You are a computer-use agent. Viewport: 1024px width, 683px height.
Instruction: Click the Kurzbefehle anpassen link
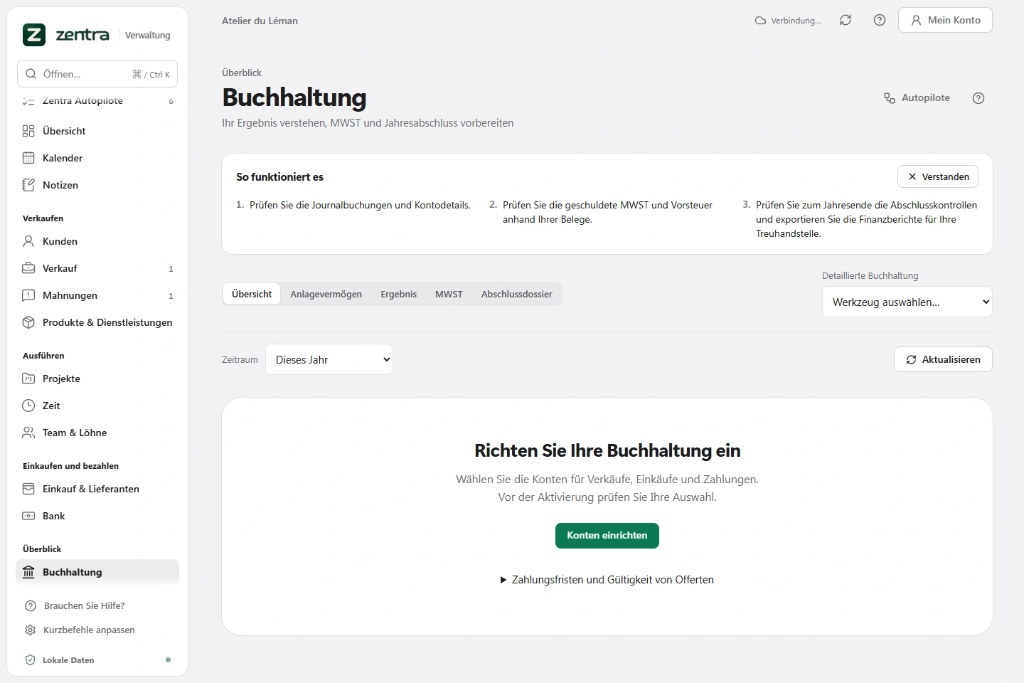89,630
